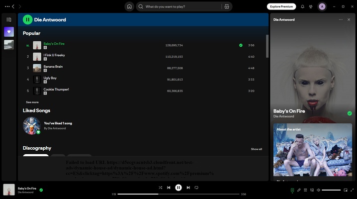357x199 pixels.
Task: Open the Home page icon
Action: coord(129,6)
